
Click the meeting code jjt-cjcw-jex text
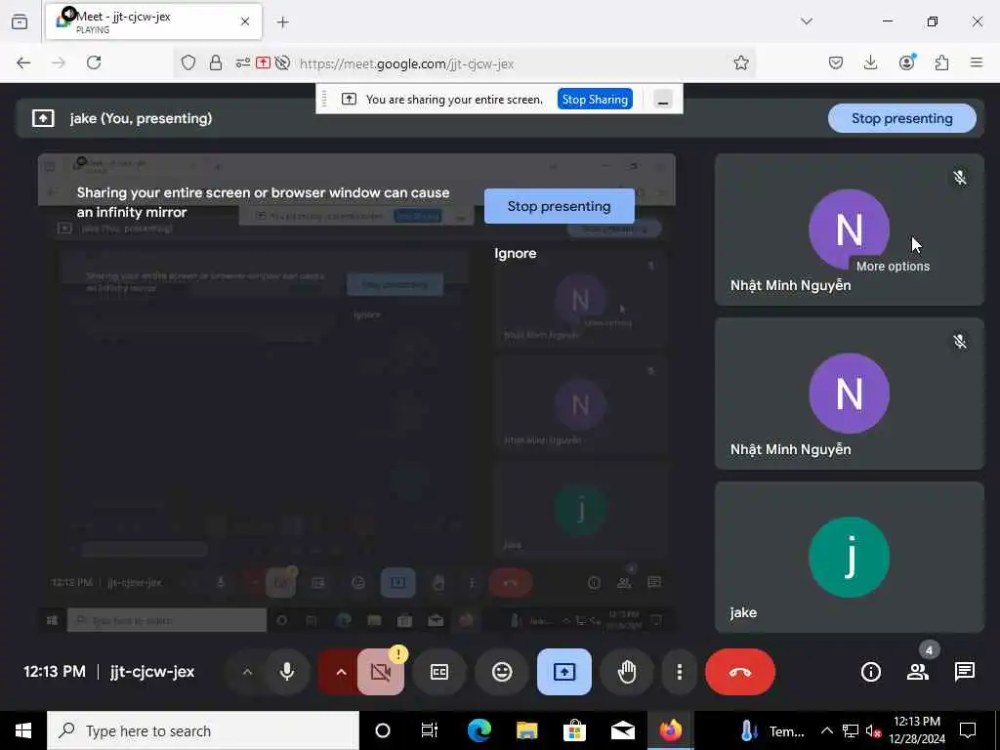(151, 672)
